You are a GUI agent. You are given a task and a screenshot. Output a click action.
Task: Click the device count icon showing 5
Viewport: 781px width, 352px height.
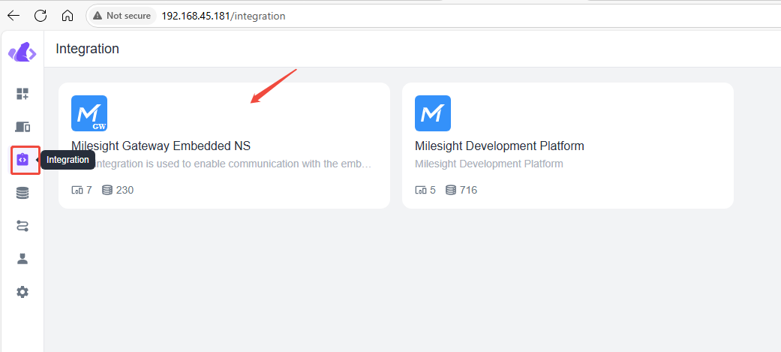(x=420, y=190)
